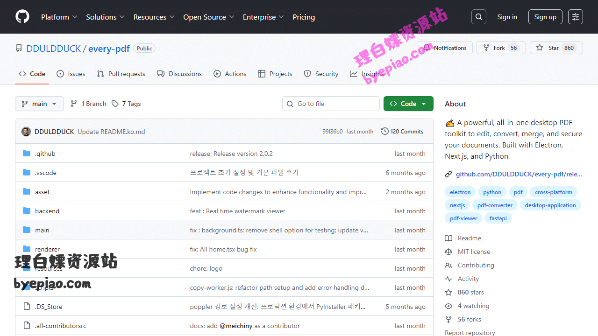Screen dimensions: 598x336
Task: Click the .all-contributorsrc file icon
Action: click(x=27, y=326)
